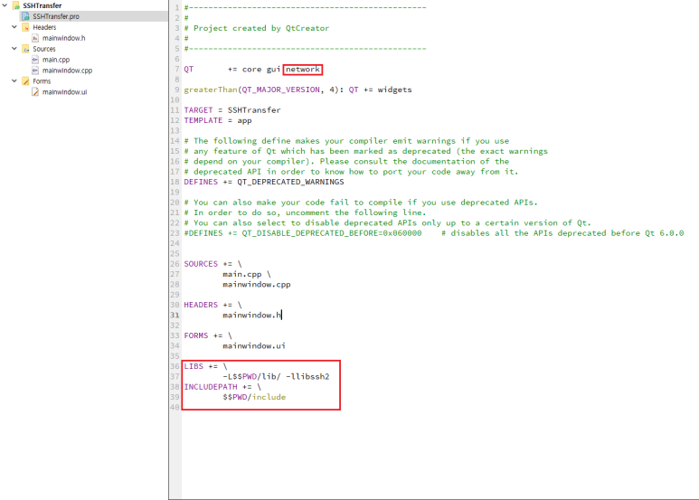
Task: Click the main.cpp source file icon
Action: click(x=35, y=60)
